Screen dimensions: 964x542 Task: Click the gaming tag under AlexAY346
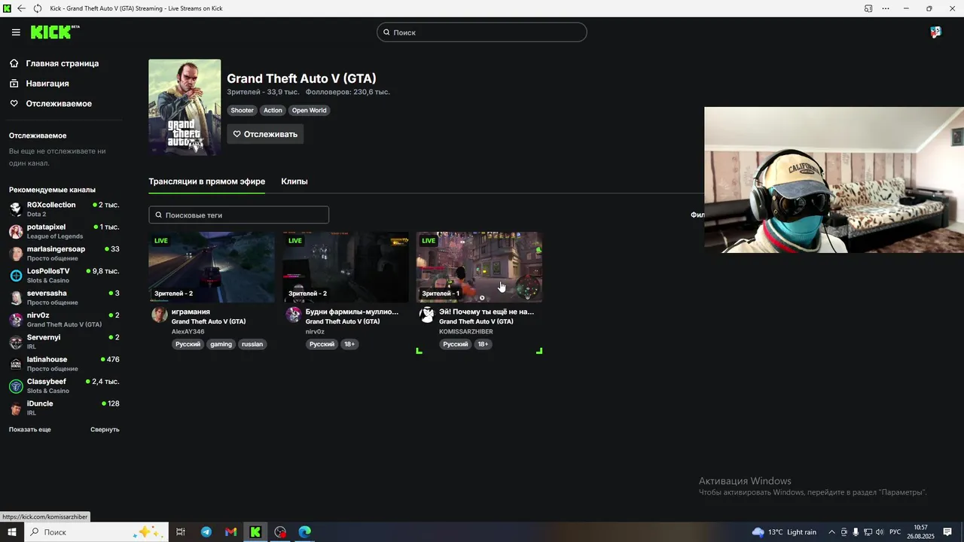point(221,345)
